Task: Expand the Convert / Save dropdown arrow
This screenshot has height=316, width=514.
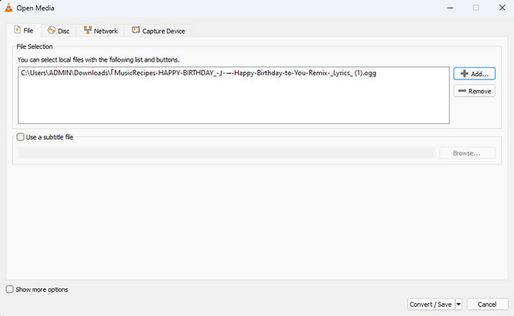Action: [458, 304]
